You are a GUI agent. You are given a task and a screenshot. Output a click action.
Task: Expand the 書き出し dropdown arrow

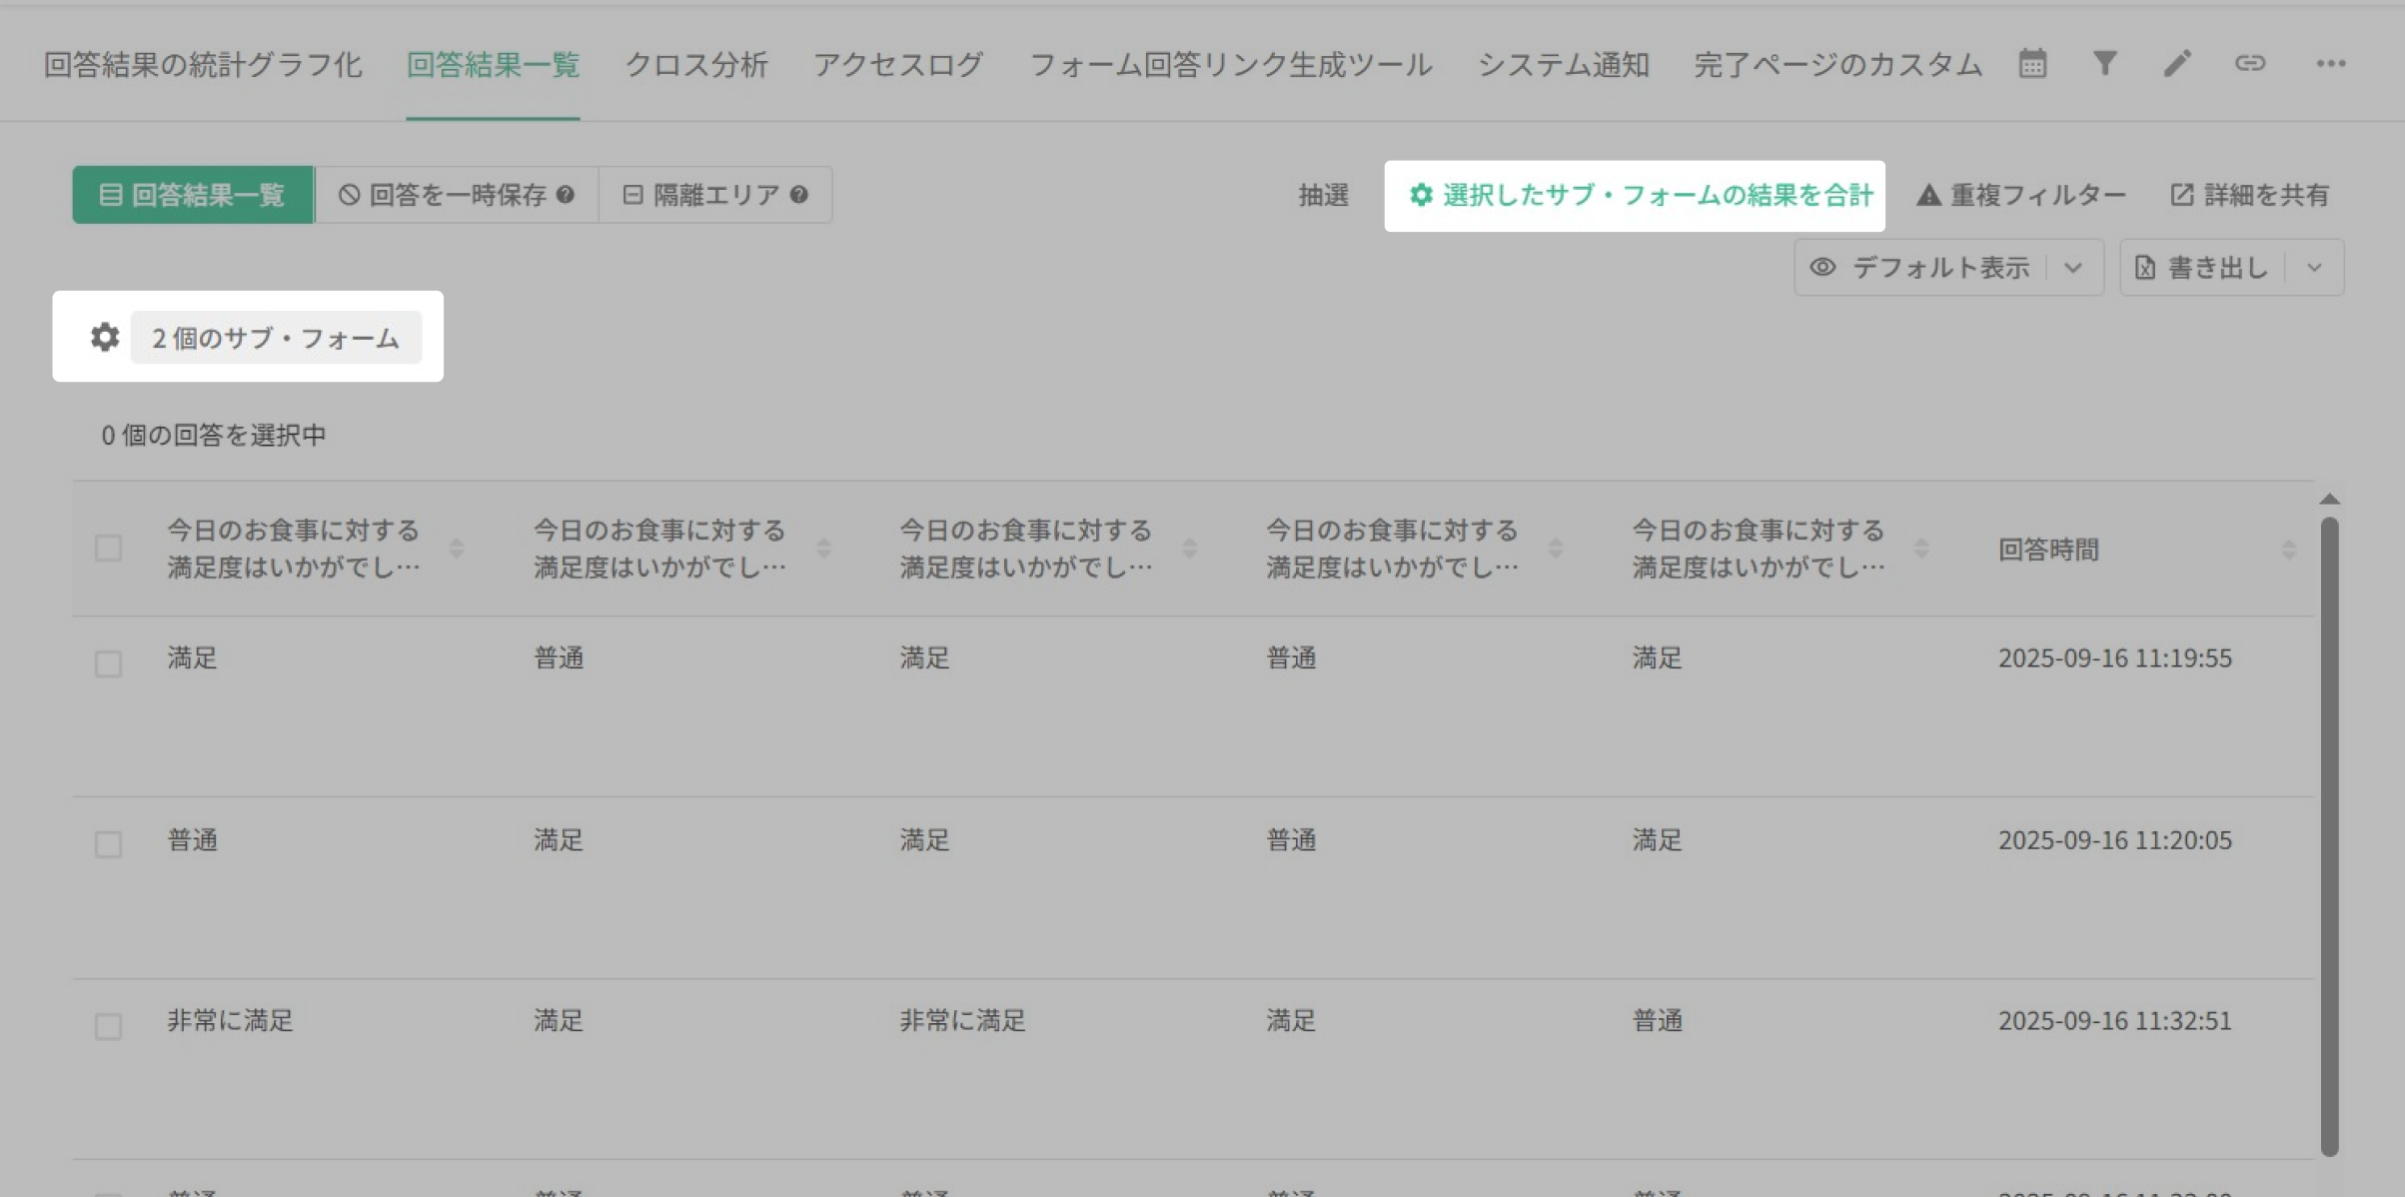tap(2314, 267)
